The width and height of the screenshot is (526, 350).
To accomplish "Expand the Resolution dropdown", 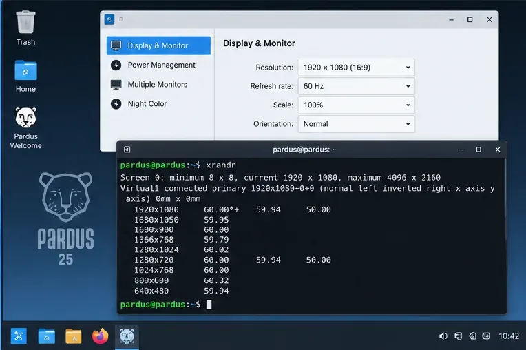I will [x=356, y=68].
